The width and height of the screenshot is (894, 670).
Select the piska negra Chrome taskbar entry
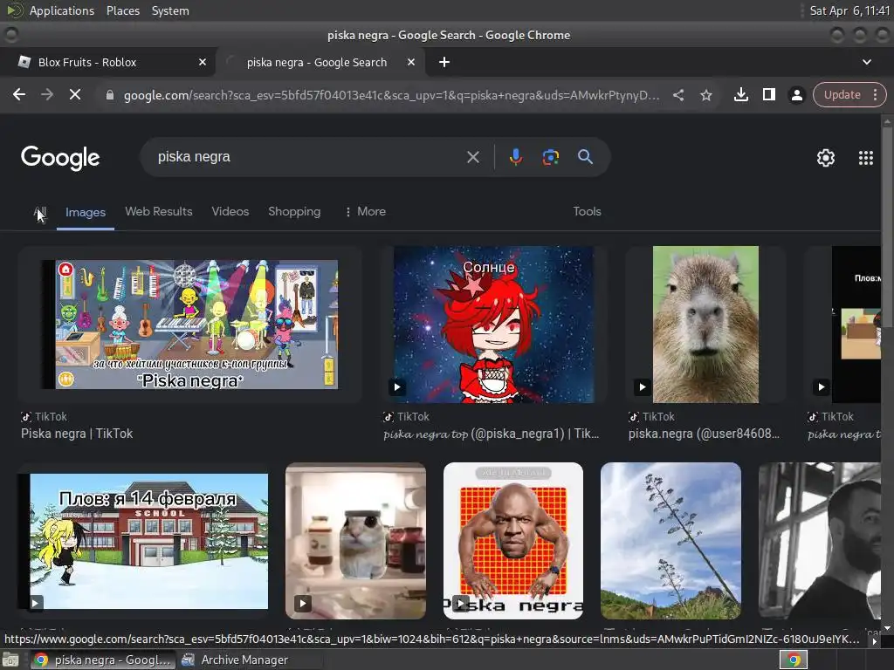pos(103,660)
